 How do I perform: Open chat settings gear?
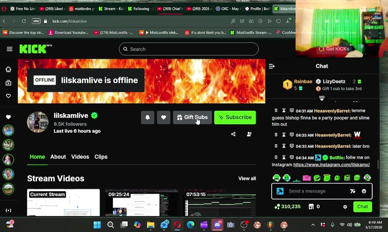coord(345,207)
